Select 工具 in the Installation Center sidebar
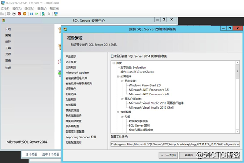Viewport: 244px width, 163px height. point(8,48)
